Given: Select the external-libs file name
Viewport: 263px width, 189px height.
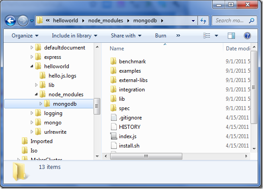Looking at the screenshot, I should (133, 80).
